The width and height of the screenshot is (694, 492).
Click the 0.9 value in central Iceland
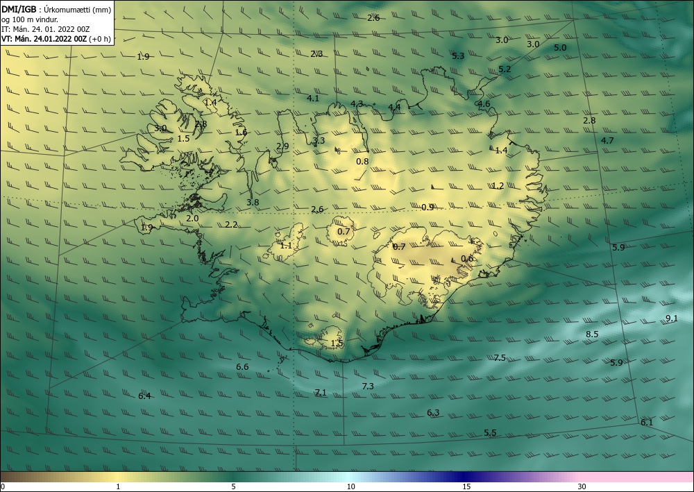click(428, 207)
